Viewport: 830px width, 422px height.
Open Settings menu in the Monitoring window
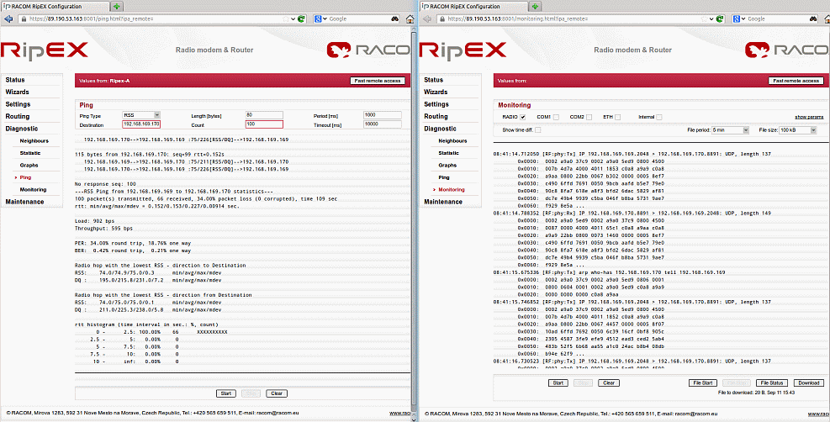436,104
